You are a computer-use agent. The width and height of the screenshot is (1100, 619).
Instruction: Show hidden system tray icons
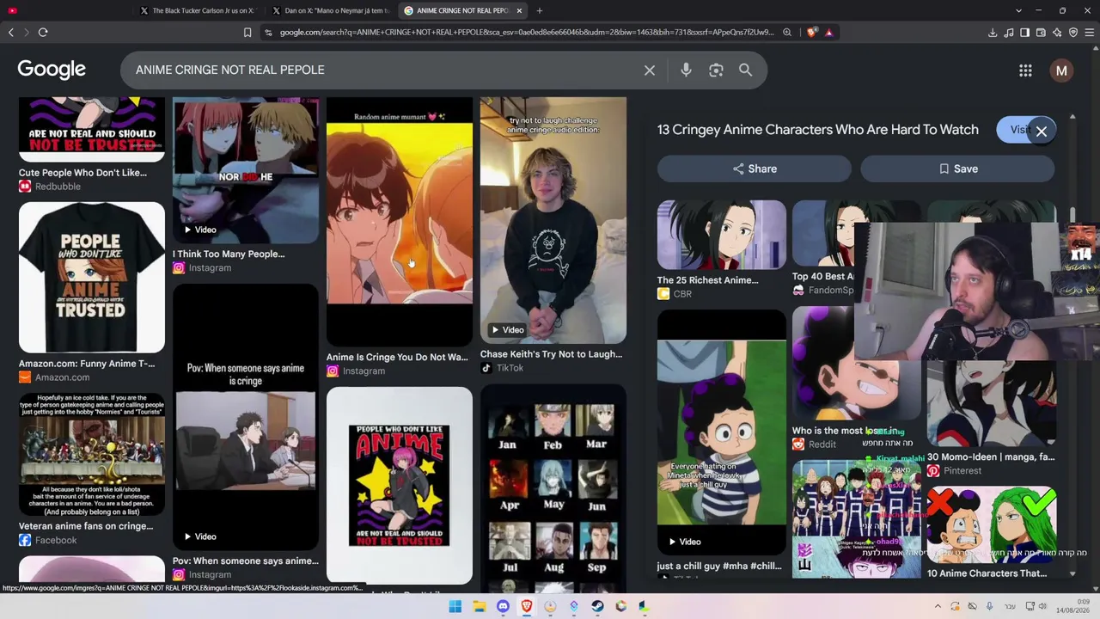[x=938, y=606]
